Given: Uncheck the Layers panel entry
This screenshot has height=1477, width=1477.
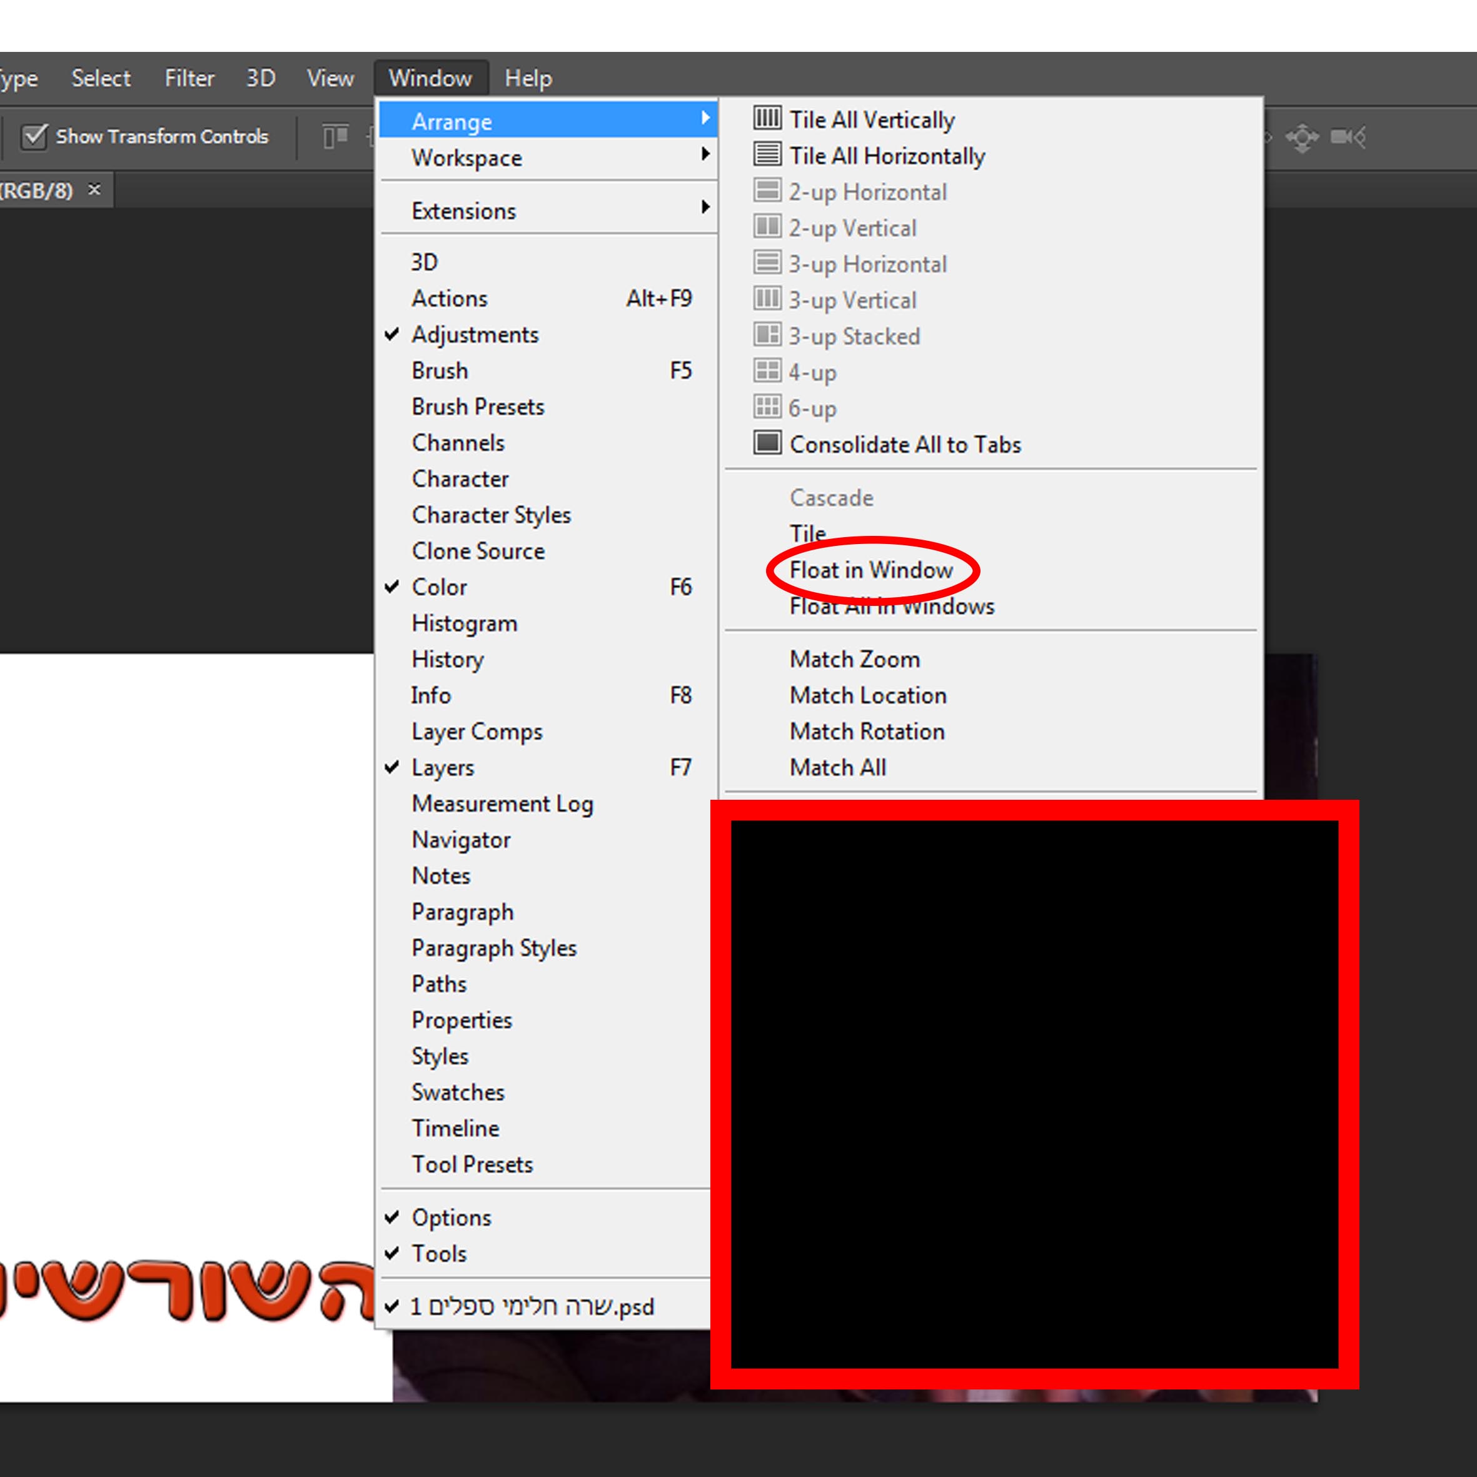Looking at the screenshot, I should click(443, 767).
